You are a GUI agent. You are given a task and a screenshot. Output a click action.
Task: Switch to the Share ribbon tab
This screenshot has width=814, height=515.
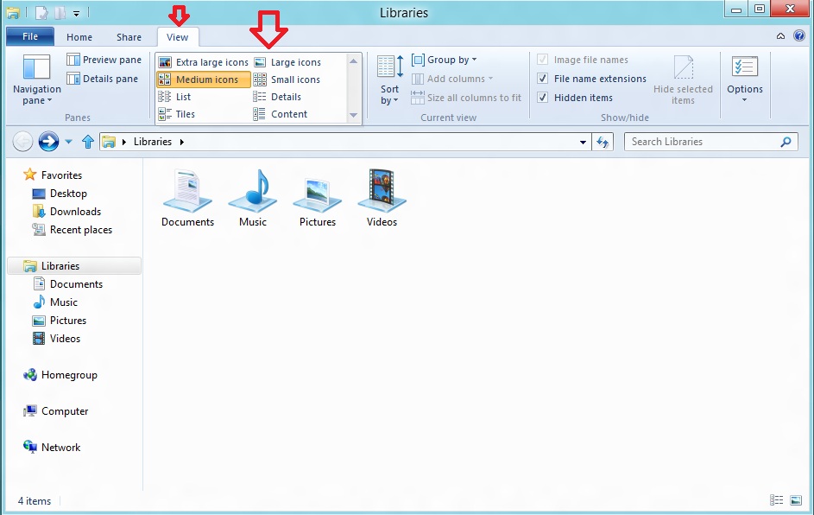(128, 37)
